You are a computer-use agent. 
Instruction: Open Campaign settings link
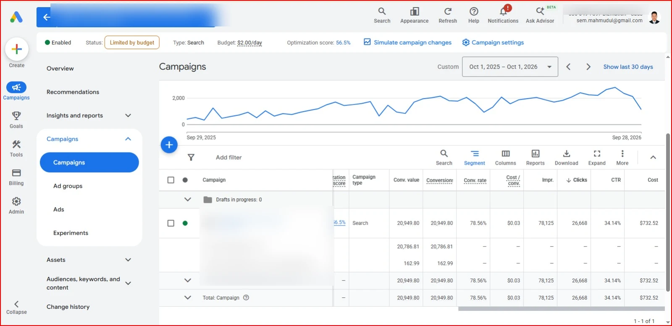click(x=493, y=42)
